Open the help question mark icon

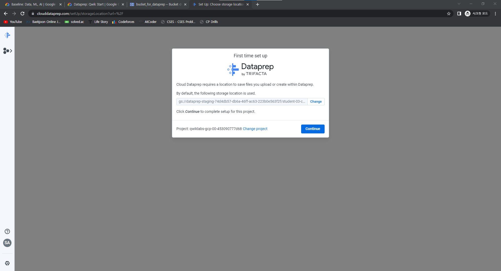pos(7,231)
